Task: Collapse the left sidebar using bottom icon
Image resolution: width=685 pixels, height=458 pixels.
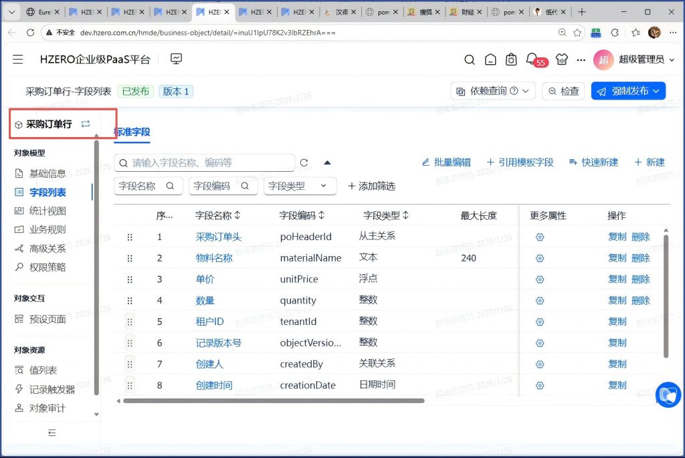Action: (52, 433)
